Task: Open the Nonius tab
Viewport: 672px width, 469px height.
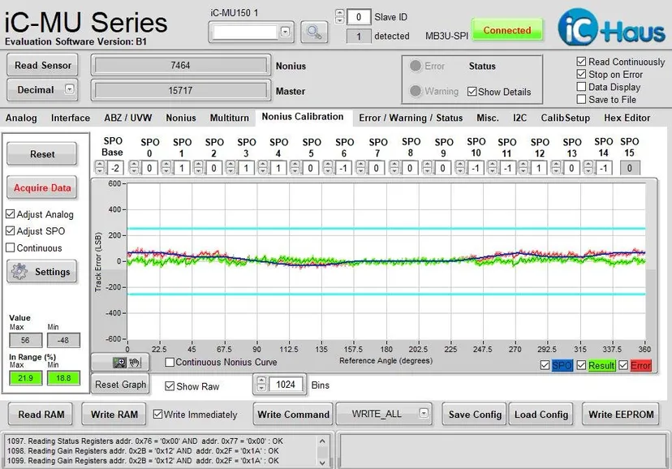Action: point(181,118)
